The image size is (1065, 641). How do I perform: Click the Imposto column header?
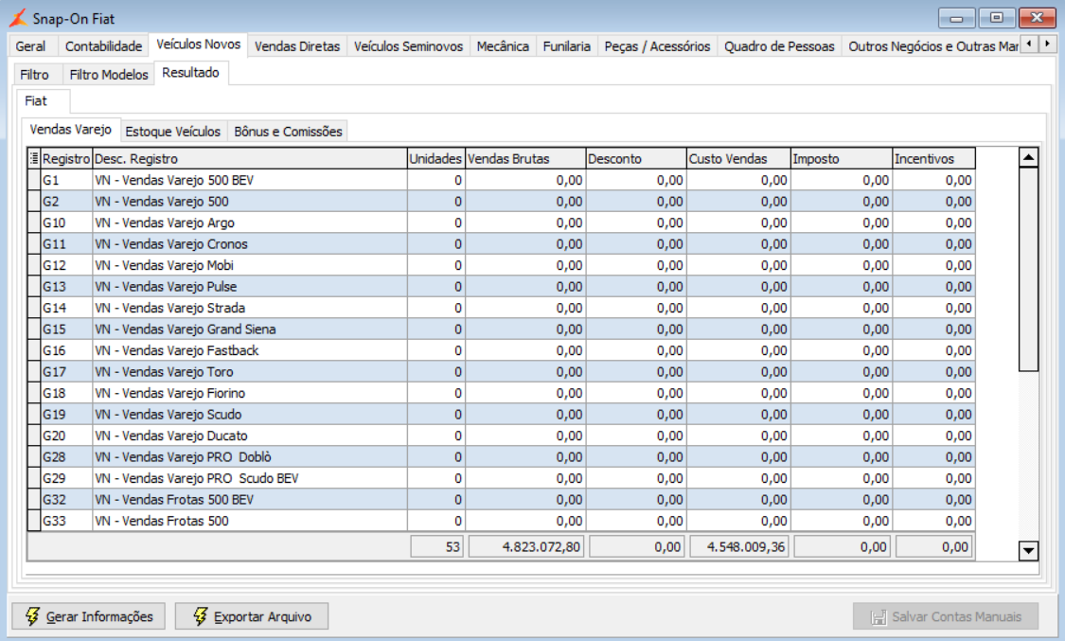click(842, 158)
